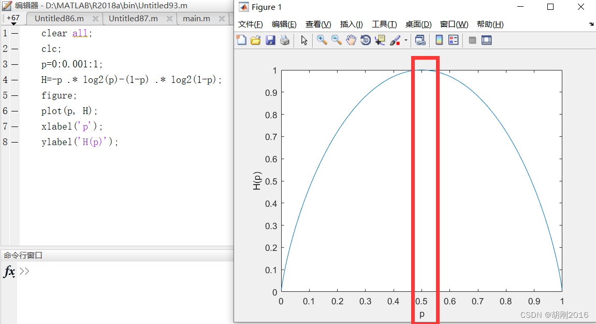596x324 pixels.
Task: Activate the Pan hand tool
Action: (350, 40)
